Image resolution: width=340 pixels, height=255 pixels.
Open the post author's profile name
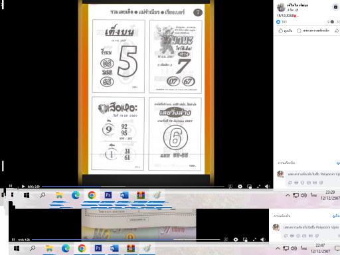297,5
